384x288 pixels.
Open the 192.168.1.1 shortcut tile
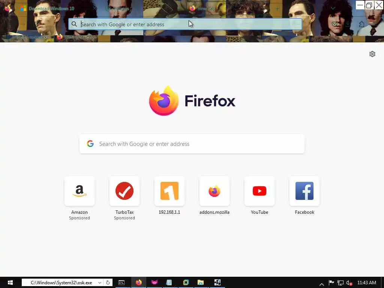[x=169, y=191]
